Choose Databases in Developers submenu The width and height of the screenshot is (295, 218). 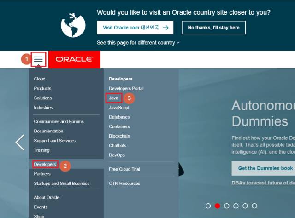(x=119, y=117)
